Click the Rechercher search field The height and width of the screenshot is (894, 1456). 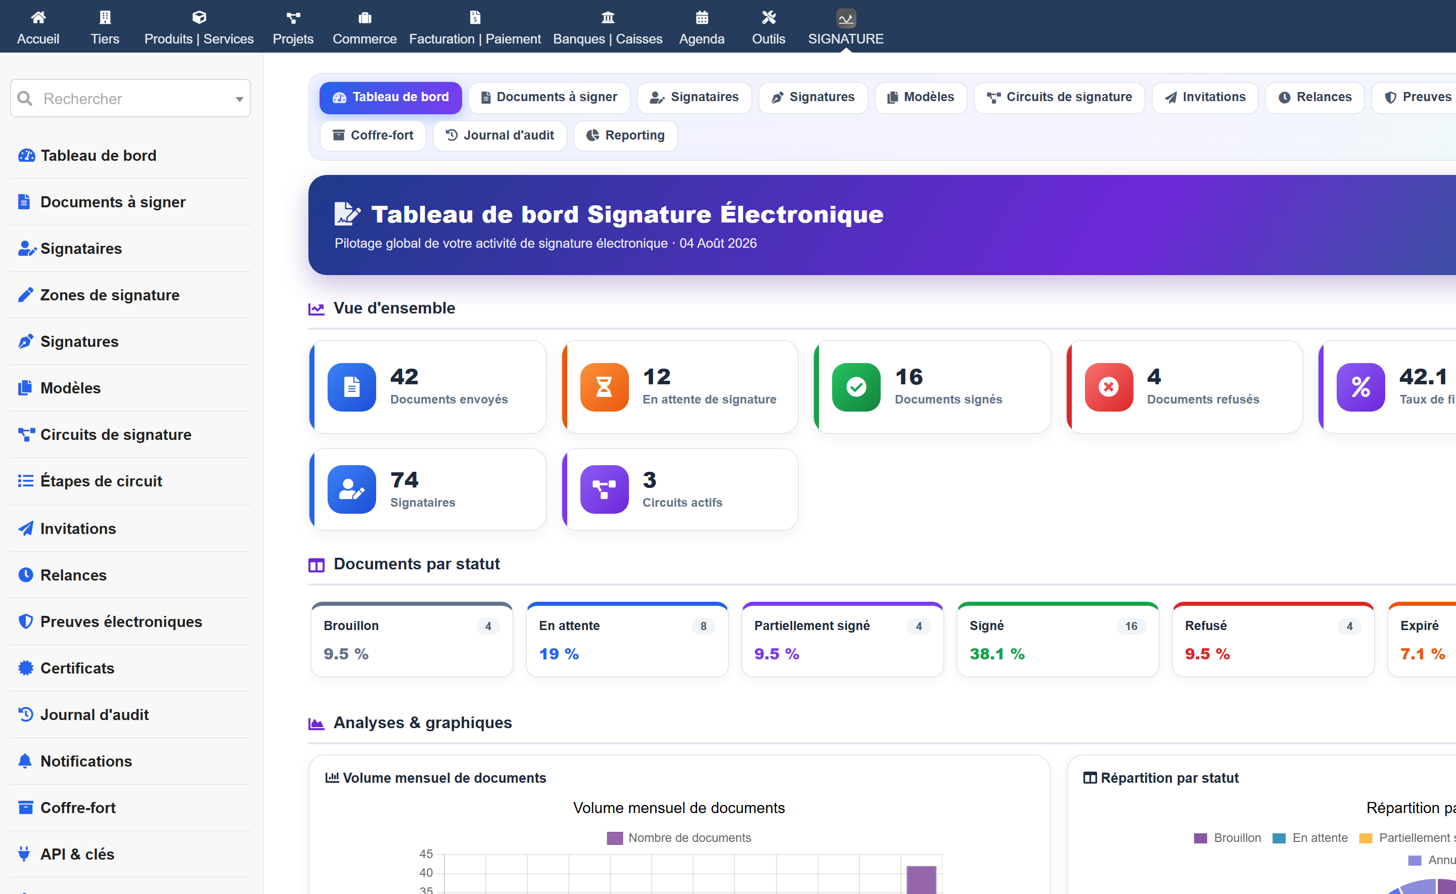click(x=130, y=98)
